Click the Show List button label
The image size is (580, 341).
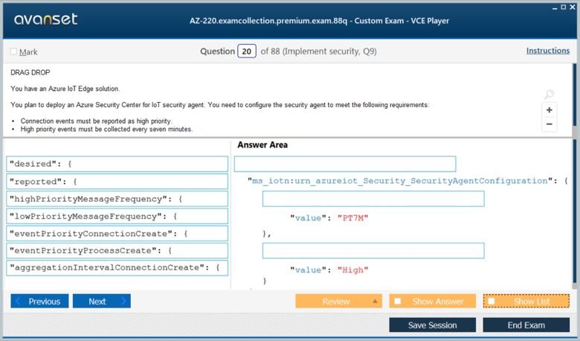point(532,302)
